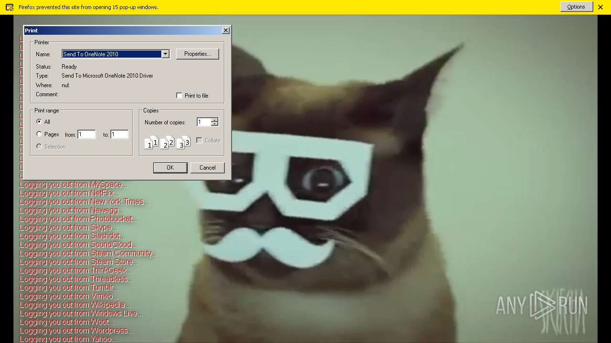Click 'Logging you out from Woot...' text
The width and height of the screenshot is (611, 343).
(67, 322)
